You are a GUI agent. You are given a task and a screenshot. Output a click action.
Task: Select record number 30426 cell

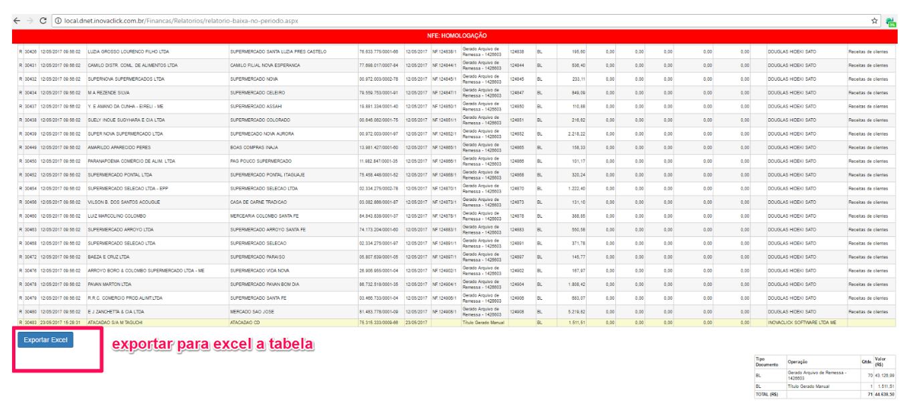point(31,51)
